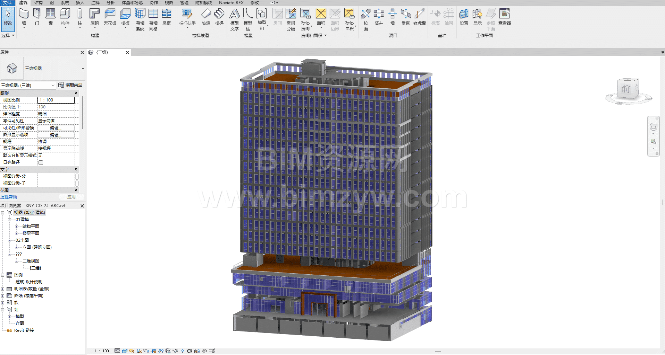Viewport: 665px width, 355px height.
Task: Click the 模型文字 model text tool
Action: click(235, 19)
